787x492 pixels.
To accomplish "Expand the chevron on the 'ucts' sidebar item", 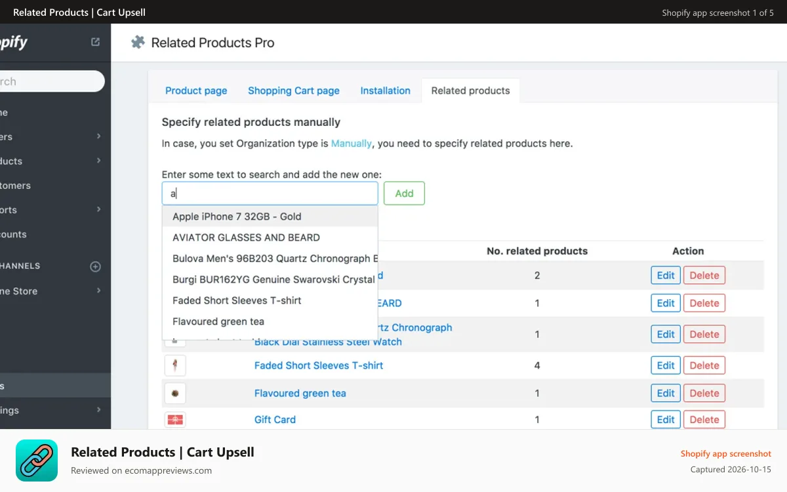I will [98, 161].
